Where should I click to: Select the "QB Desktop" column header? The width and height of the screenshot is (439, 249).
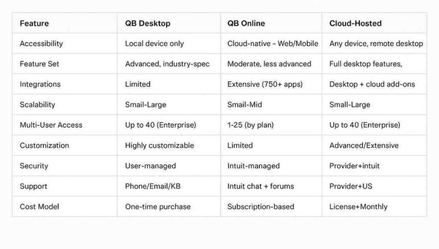(147, 23)
